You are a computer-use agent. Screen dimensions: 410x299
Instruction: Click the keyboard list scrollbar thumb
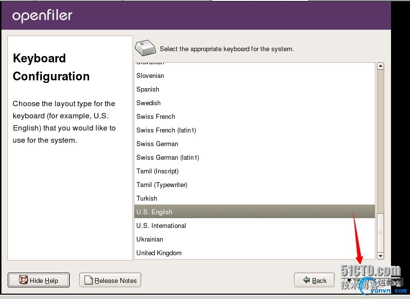(380, 233)
